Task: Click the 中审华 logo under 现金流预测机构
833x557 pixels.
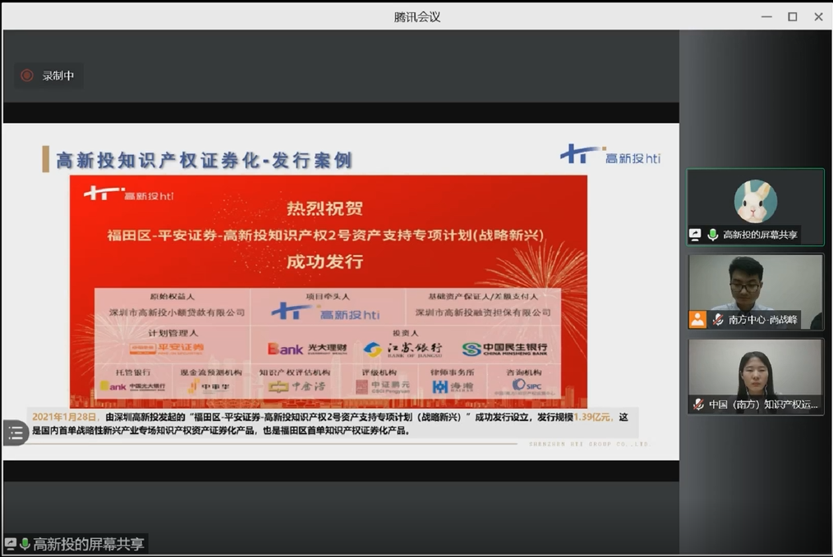Action: pos(209,386)
